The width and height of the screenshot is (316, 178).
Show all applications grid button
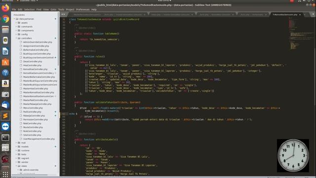pyautogui.click(x=5, y=175)
